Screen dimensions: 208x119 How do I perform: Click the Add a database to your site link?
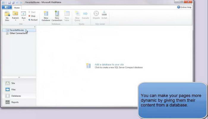coord(109,65)
